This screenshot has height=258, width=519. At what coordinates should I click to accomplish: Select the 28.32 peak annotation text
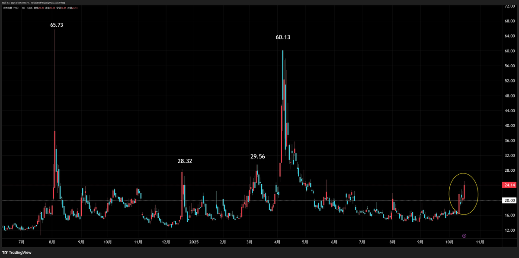tap(185, 161)
